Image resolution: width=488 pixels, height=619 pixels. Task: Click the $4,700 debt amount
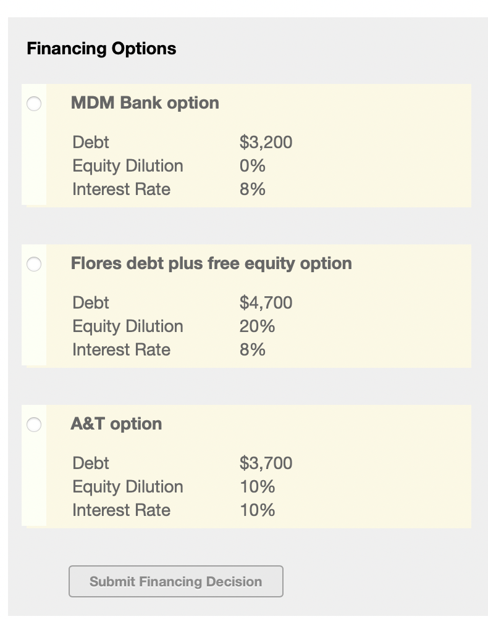click(x=266, y=303)
